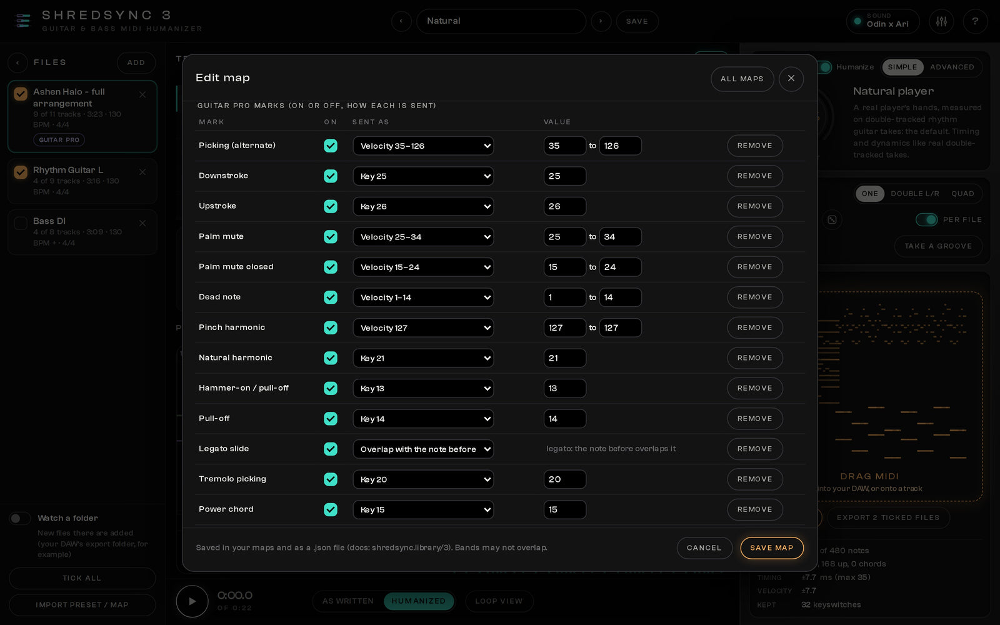Open the All Maps list
Image resolution: width=1000 pixels, height=625 pixels.
tap(742, 79)
